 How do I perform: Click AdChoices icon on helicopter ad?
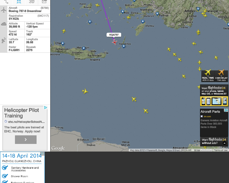[45, 108]
